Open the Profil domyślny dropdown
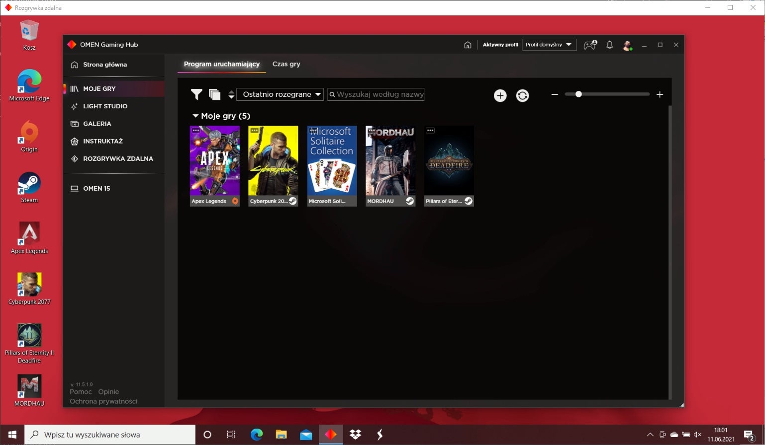This screenshot has height=445, width=765. (x=549, y=45)
